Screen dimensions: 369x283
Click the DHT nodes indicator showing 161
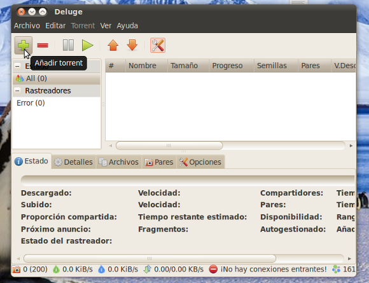(x=344, y=269)
